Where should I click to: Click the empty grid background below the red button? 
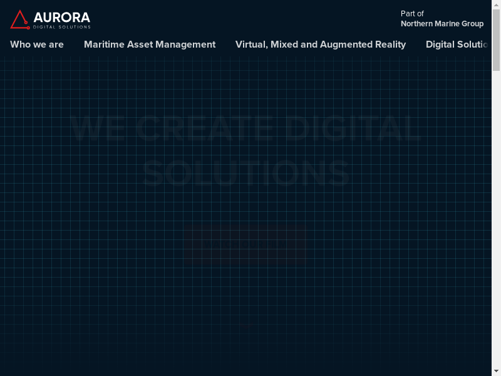[x=246, y=313]
